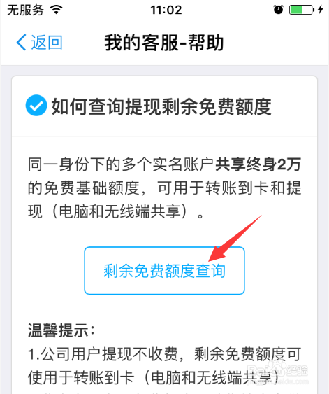Tap the Wi-Fi status icon
The image size is (329, 394).
click(x=56, y=10)
